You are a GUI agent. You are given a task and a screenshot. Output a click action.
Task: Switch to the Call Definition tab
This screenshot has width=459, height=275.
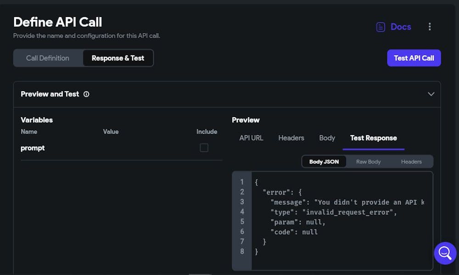pyautogui.click(x=48, y=58)
